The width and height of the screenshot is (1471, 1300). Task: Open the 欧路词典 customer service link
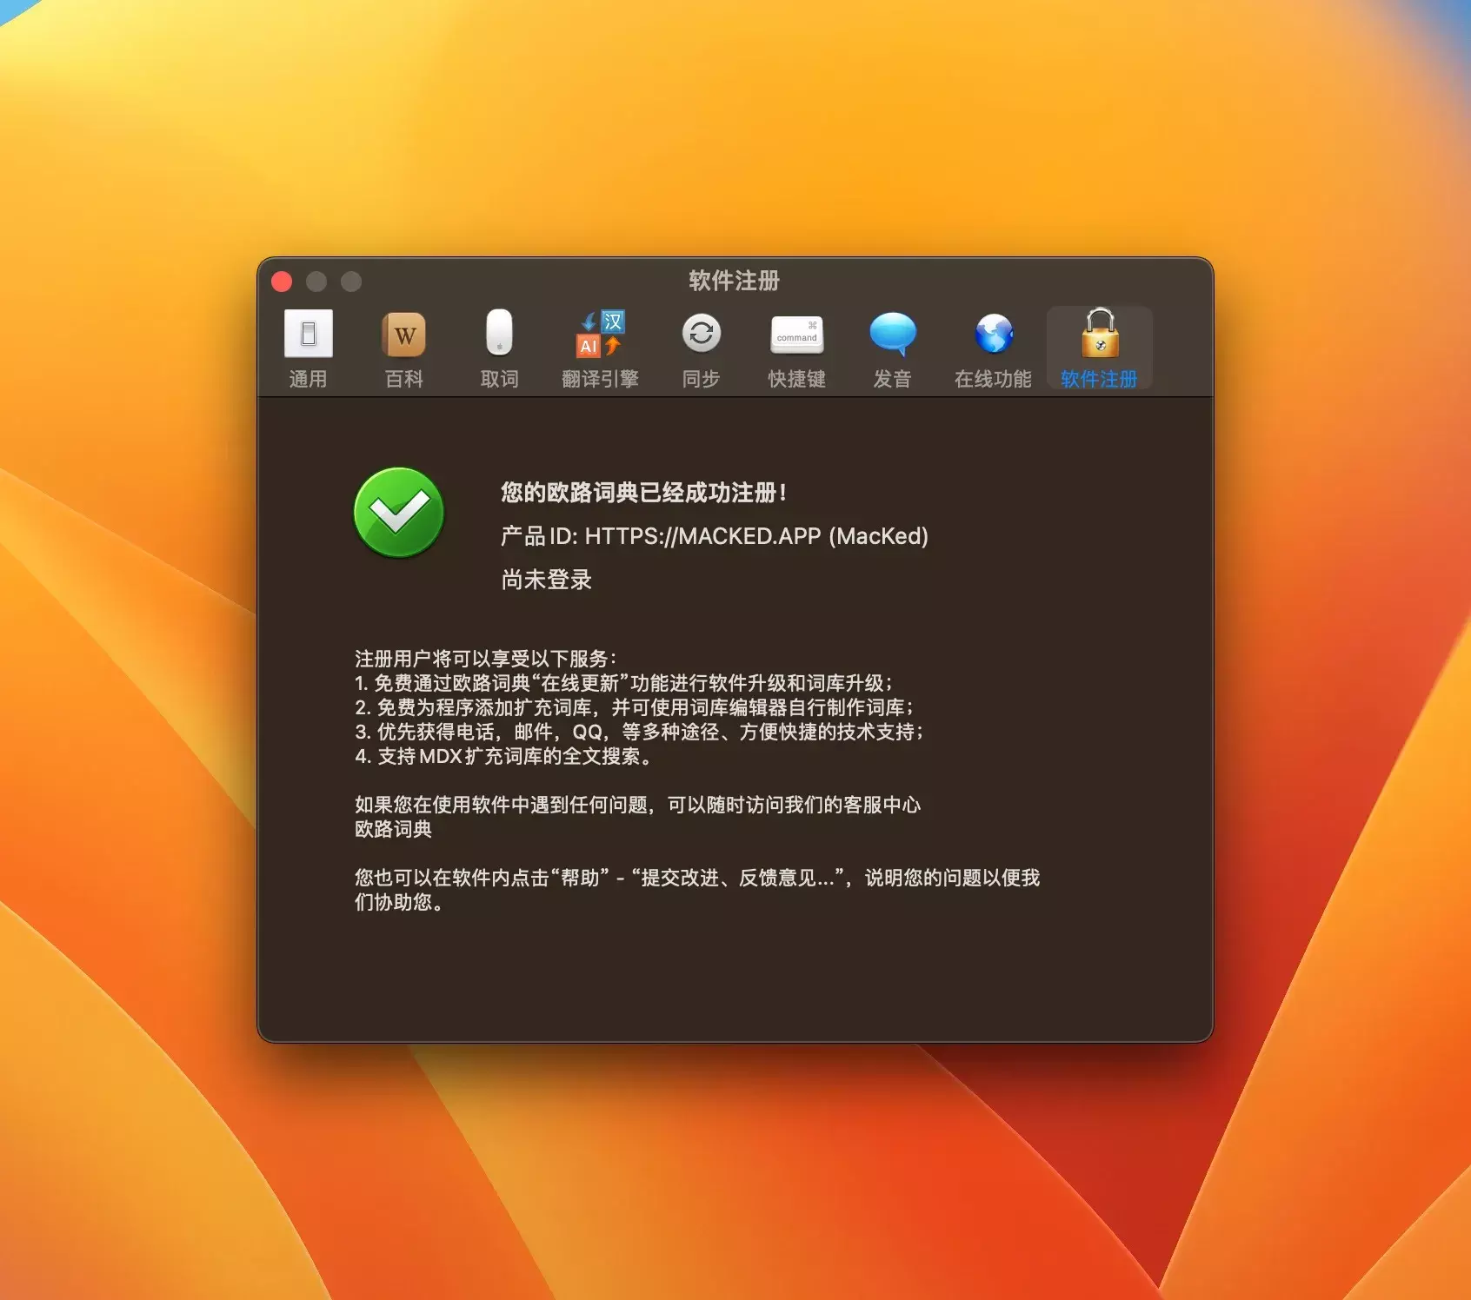[x=393, y=829]
